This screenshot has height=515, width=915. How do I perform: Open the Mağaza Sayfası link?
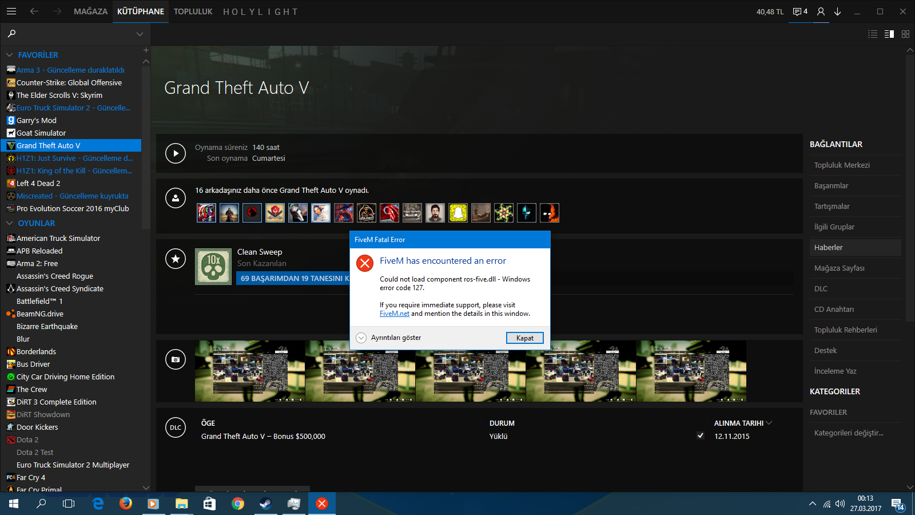pos(840,268)
